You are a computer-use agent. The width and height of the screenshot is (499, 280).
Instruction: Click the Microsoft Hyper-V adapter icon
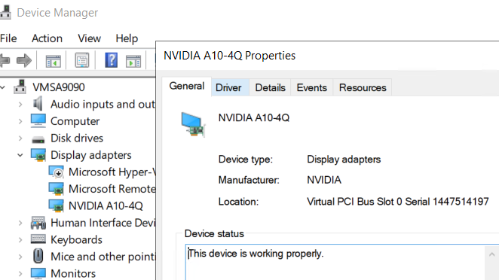pyautogui.click(x=56, y=172)
